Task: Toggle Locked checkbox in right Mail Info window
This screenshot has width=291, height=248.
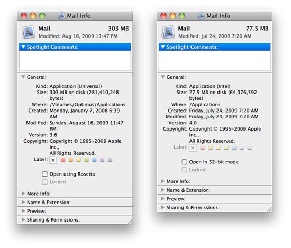Action: click(x=184, y=170)
